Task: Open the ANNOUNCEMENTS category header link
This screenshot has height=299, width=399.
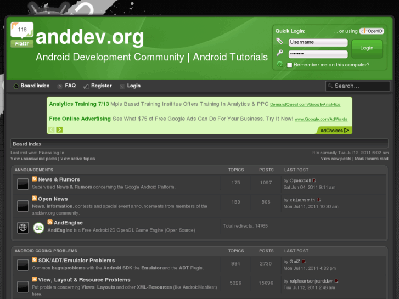Action: pyautogui.click(x=34, y=170)
